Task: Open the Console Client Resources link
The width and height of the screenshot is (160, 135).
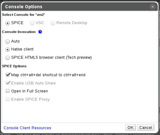Action: click(27, 128)
